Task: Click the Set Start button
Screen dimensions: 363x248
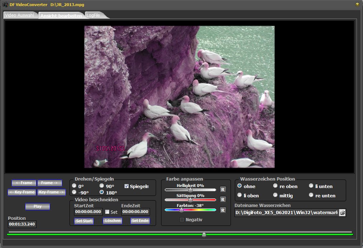Action: [x=84, y=221]
